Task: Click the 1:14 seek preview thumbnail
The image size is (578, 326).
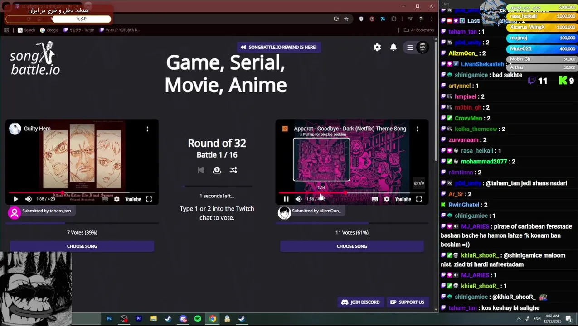Action: coord(321,159)
